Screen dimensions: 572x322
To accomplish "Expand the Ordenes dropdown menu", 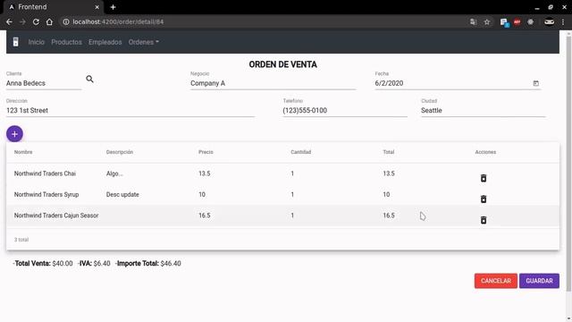I will click(143, 42).
